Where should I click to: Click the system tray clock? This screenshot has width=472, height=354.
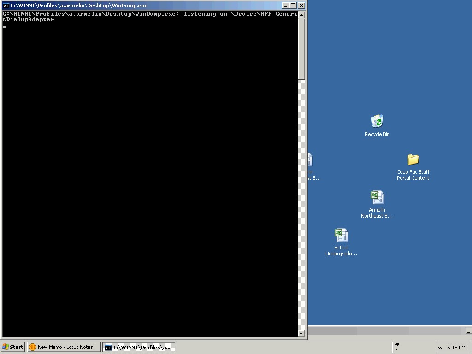456,348
